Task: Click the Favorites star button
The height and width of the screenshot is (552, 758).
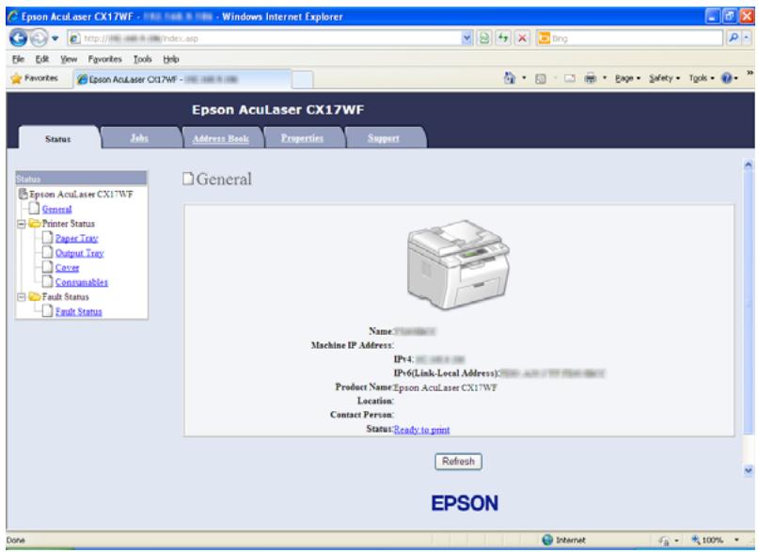Action: point(34,78)
